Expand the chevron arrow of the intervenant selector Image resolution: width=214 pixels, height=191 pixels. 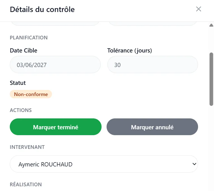[x=194, y=164]
